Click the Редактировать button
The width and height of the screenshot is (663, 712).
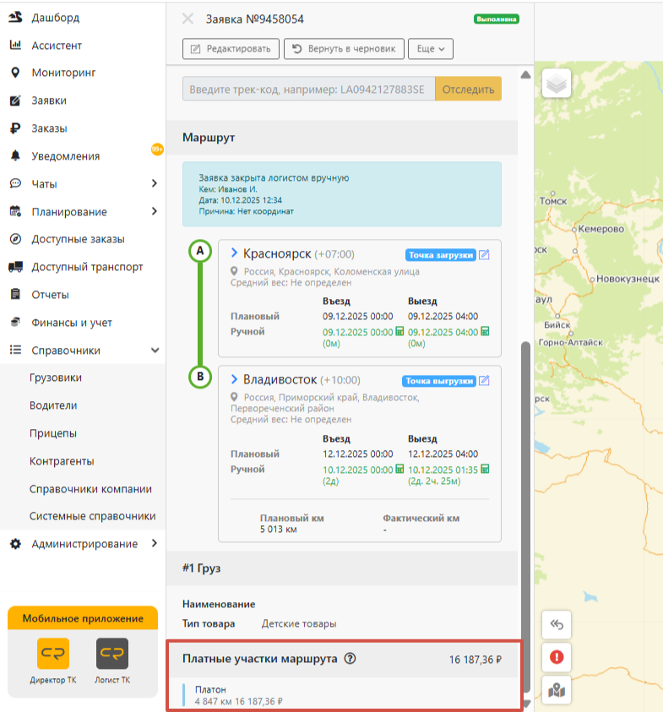point(231,49)
